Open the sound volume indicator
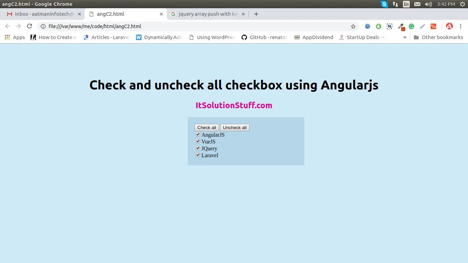The height and width of the screenshot is (263, 468). [428, 4]
